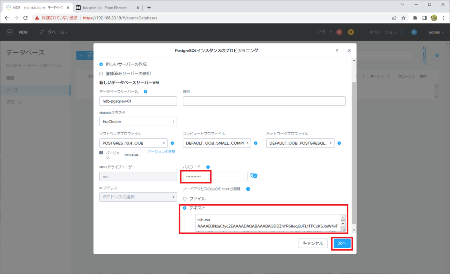This screenshot has width=450, height=274.
Task: Open Nutanixクラスタ EraCluster dropdown
Action: tap(138, 121)
